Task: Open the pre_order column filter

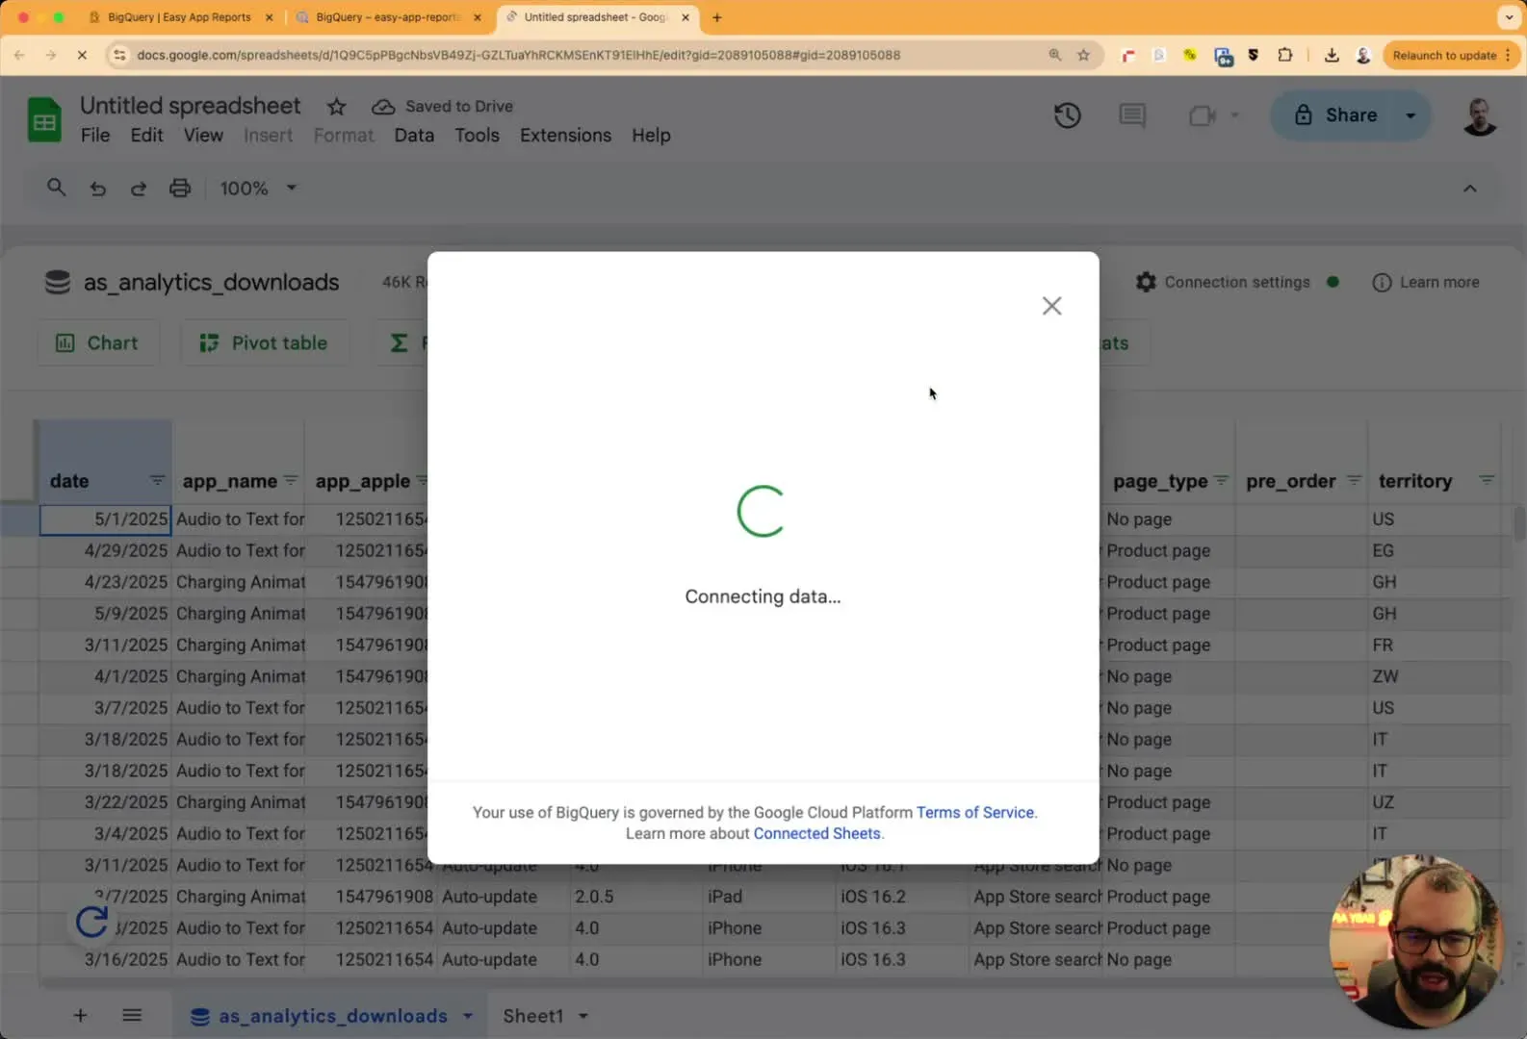Action: click(1354, 480)
